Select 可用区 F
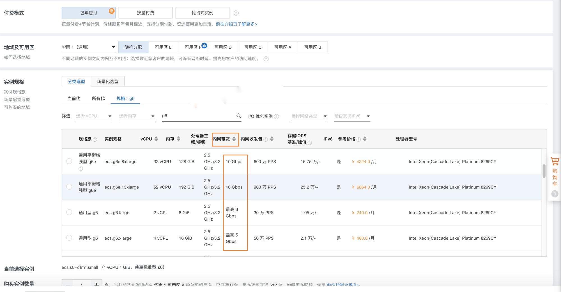561x292 pixels. click(193, 47)
